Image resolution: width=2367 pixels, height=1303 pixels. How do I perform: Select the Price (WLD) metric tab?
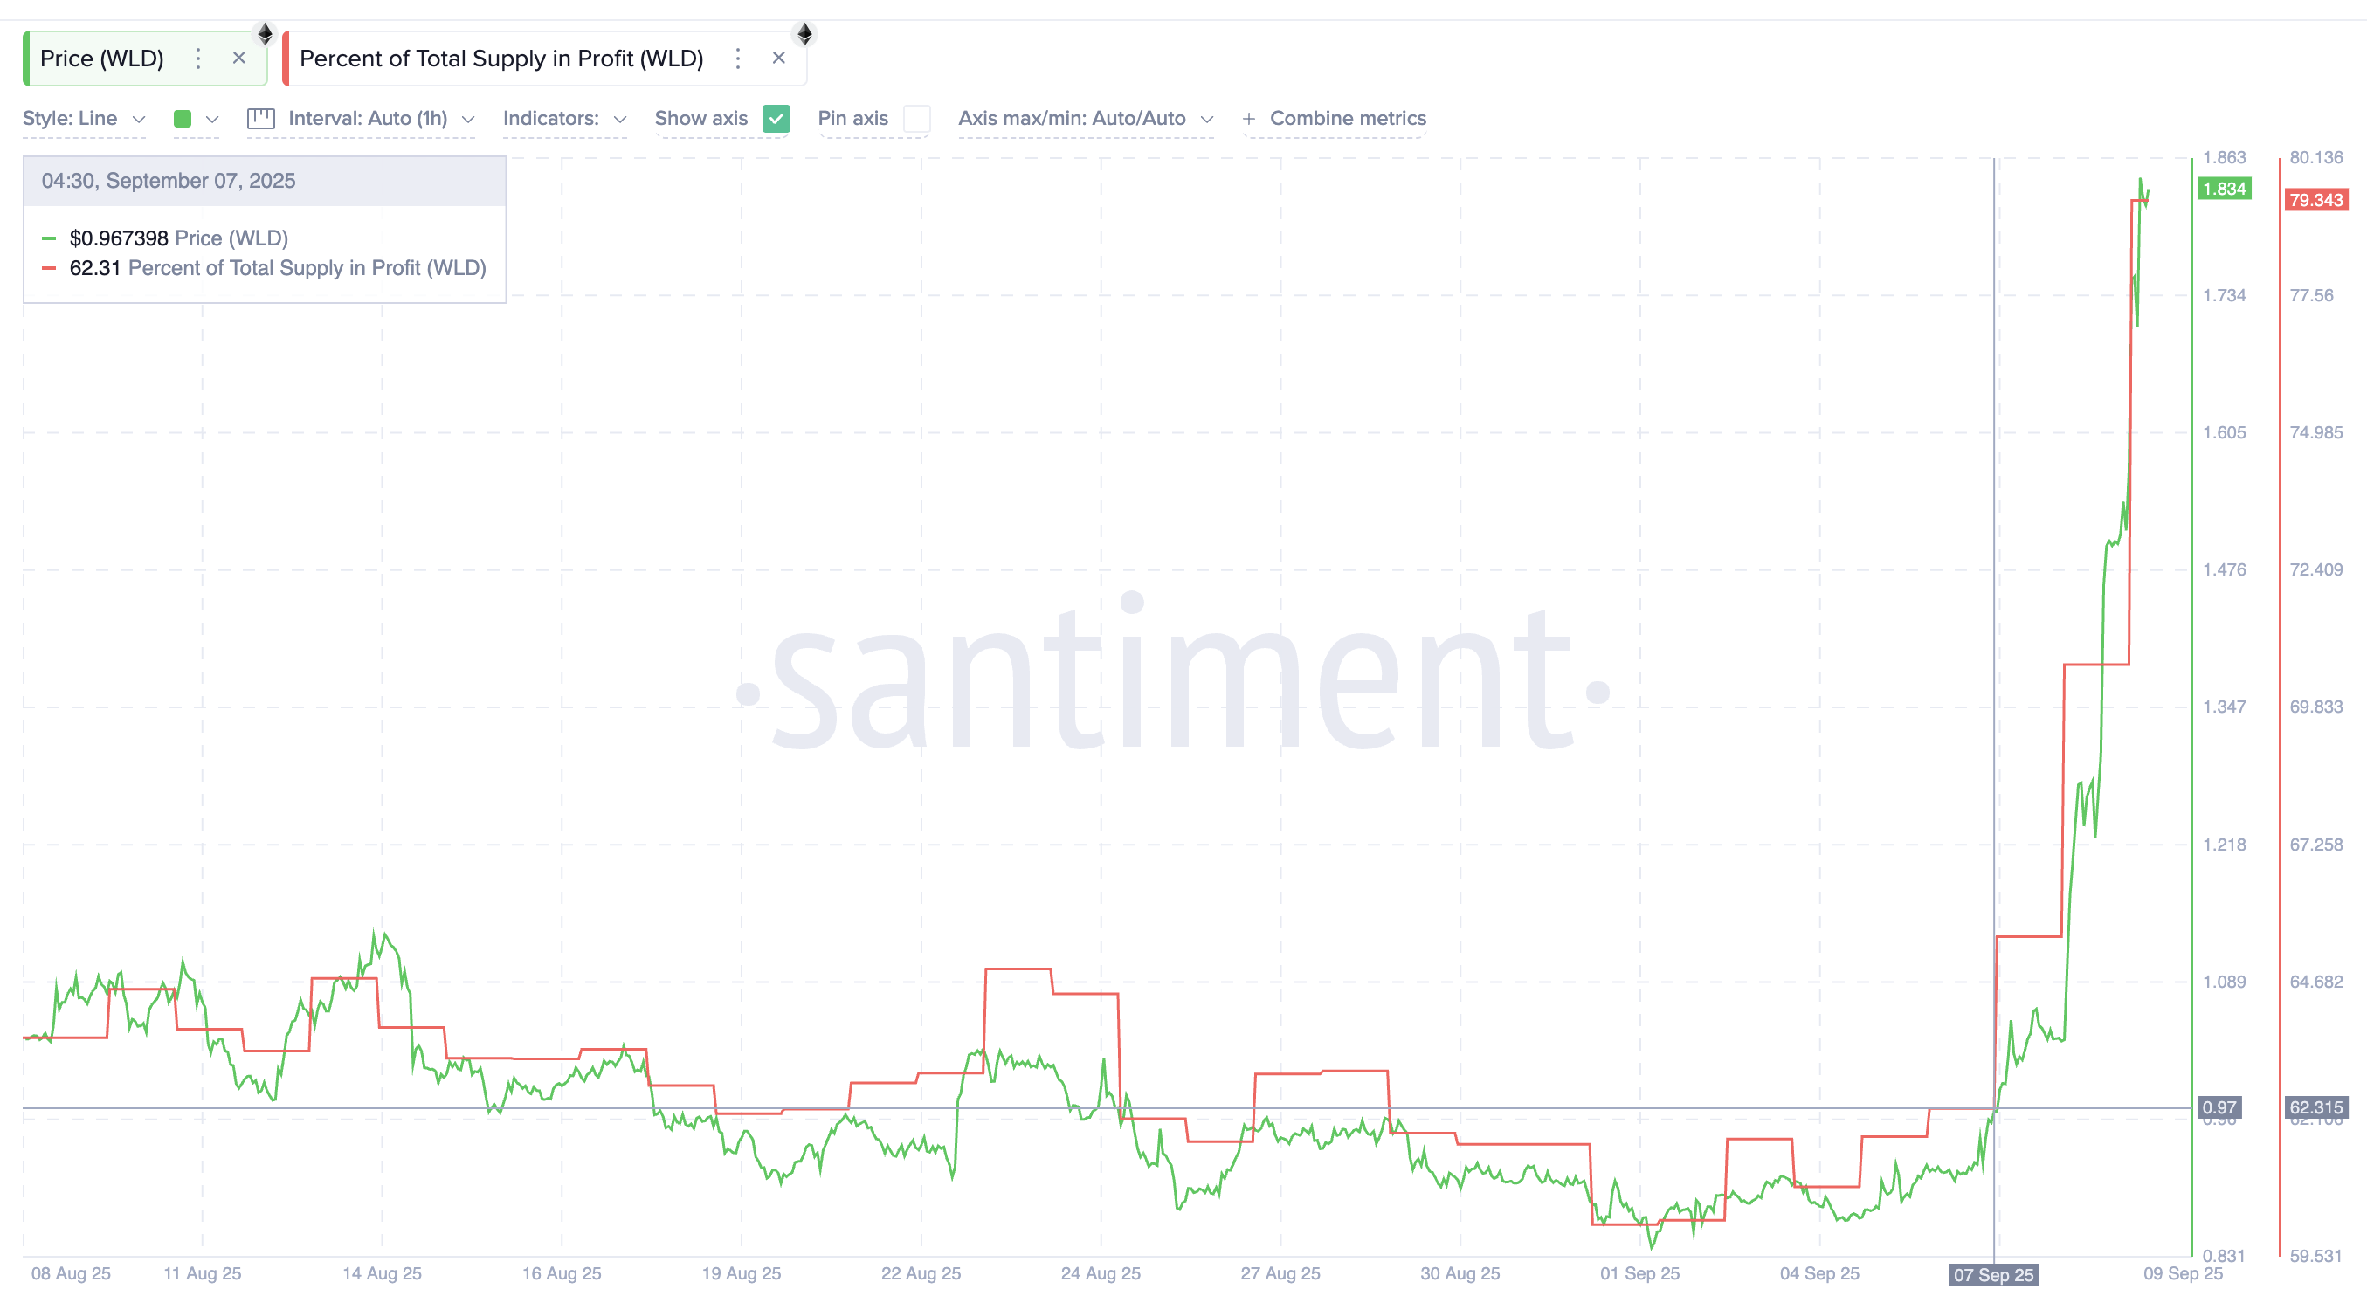point(102,59)
